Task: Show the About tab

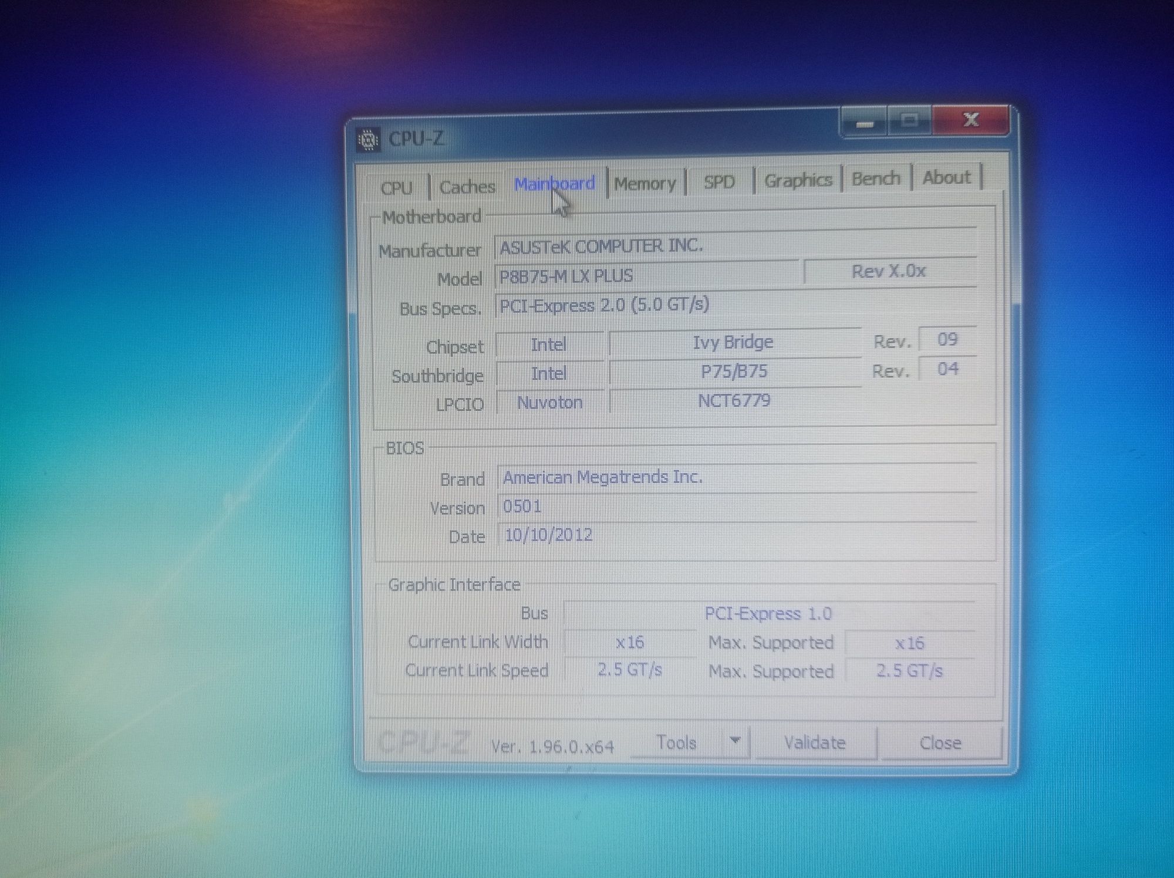Action: [946, 177]
